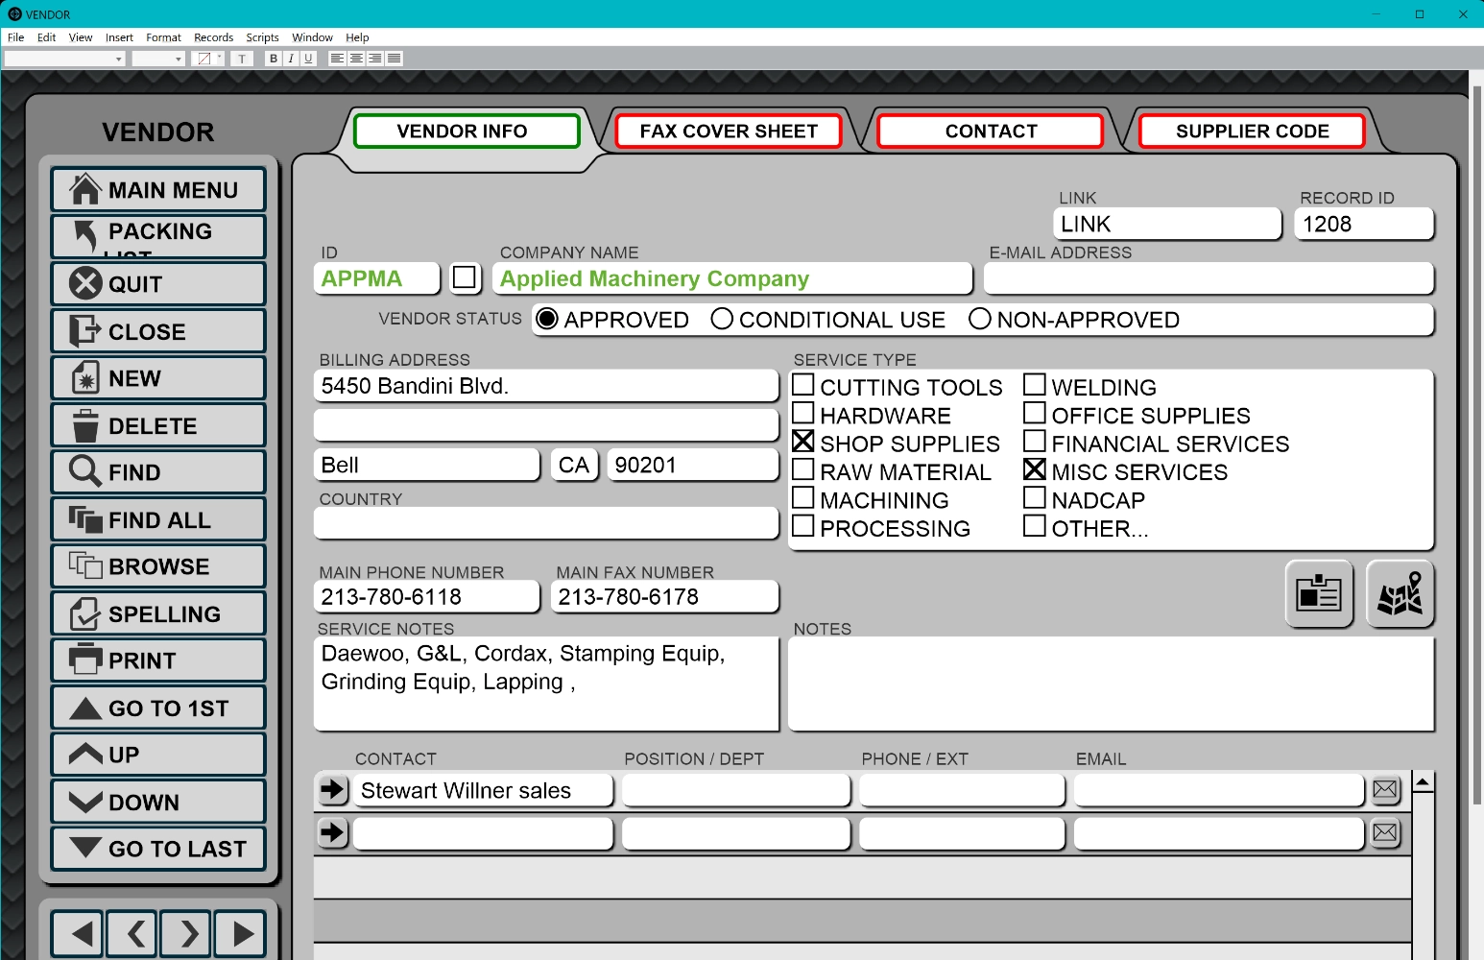Click the E-MAIL ADDRESS input field
Screen dimensions: 1484x960
pos(1208,279)
